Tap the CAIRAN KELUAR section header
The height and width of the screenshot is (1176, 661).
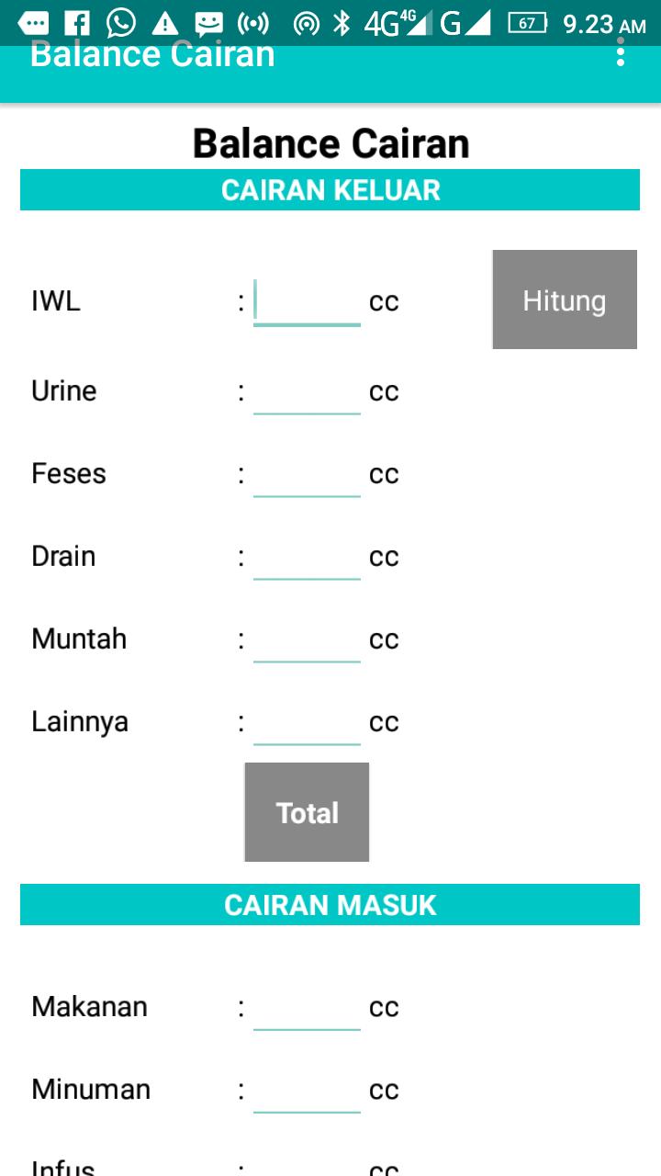pyautogui.click(x=330, y=190)
